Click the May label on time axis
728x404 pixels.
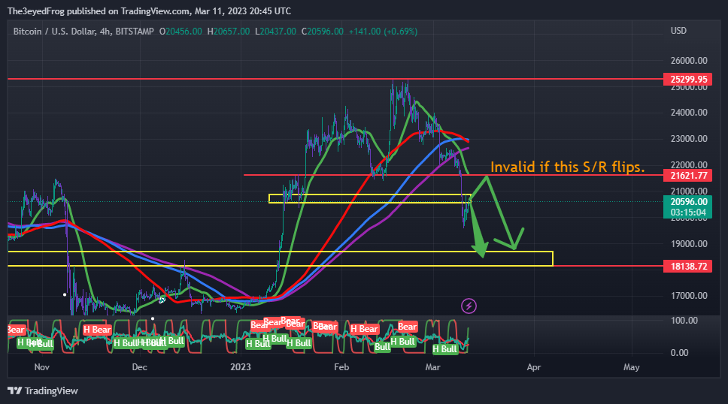tap(632, 367)
